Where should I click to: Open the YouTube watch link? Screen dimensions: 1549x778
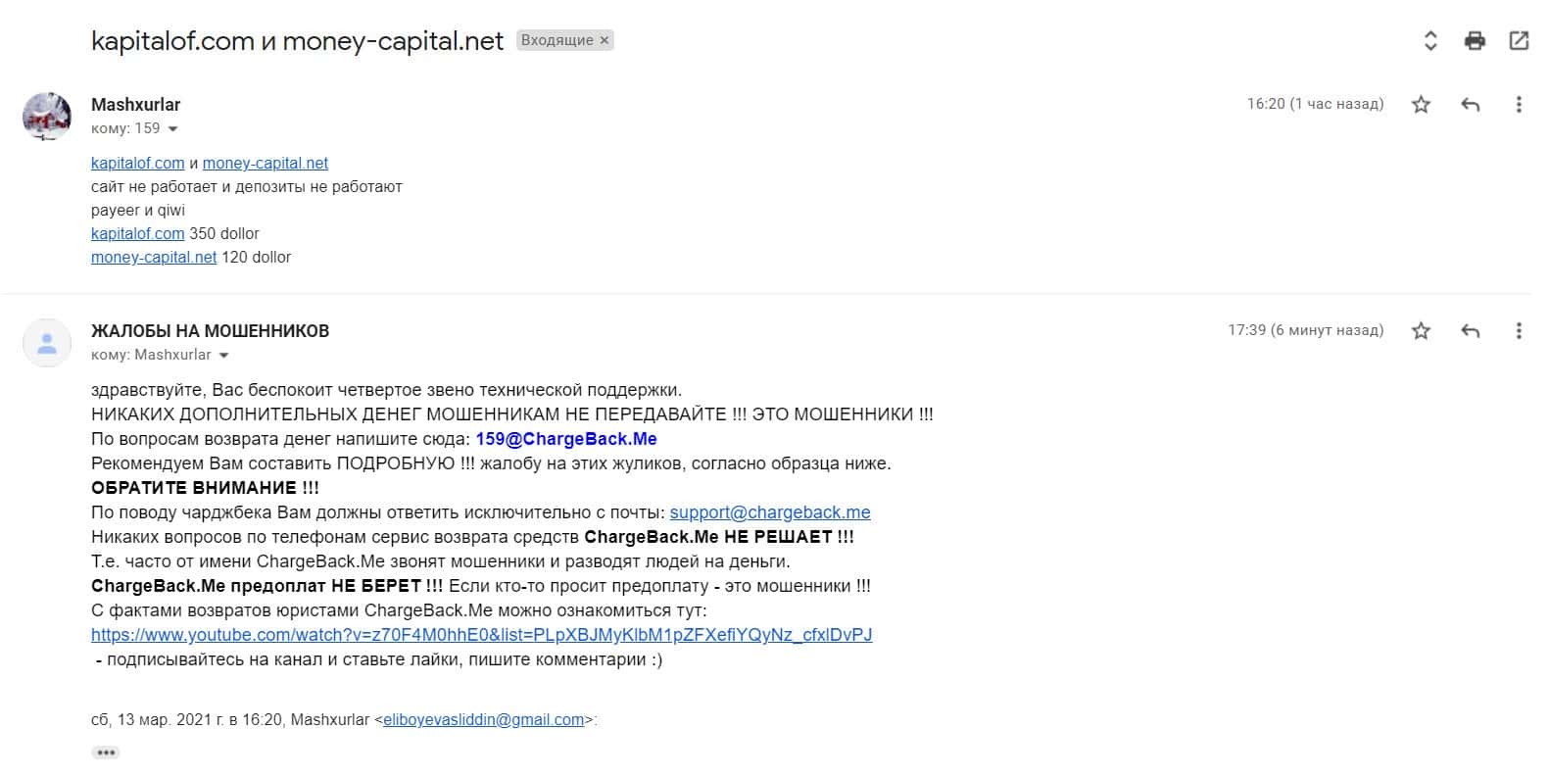click(481, 635)
